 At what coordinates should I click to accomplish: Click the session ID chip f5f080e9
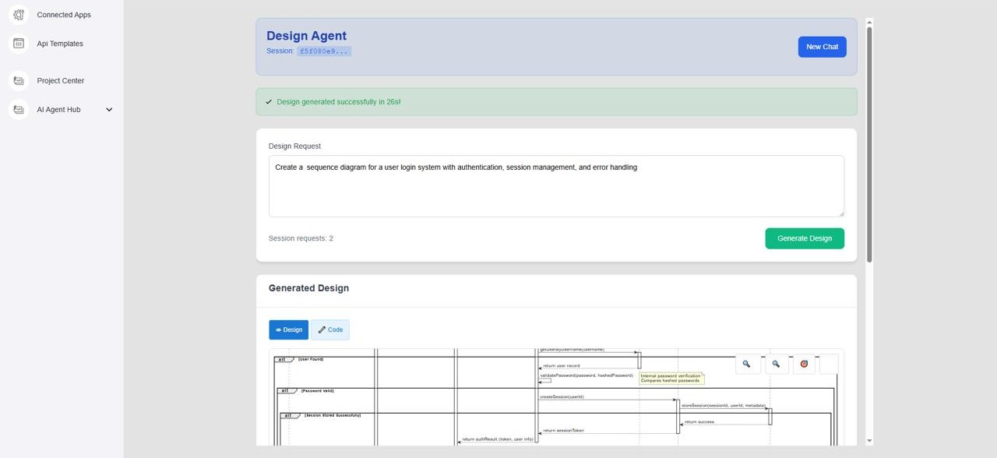[324, 51]
